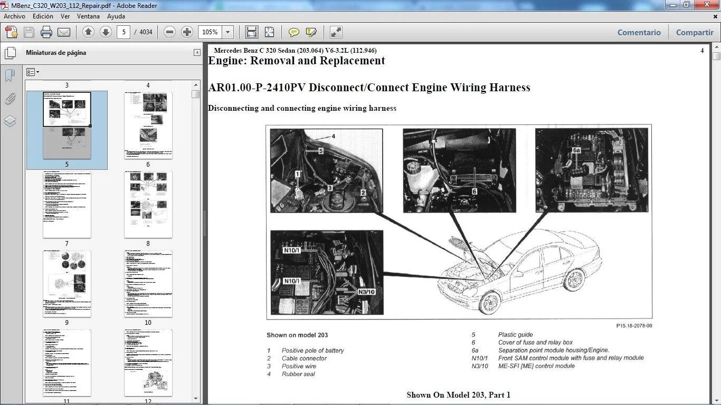Click text 'Positive wire' in the legend

(299, 367)
